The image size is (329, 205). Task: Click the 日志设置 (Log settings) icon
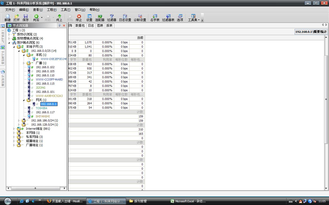[x=125, y=18]
